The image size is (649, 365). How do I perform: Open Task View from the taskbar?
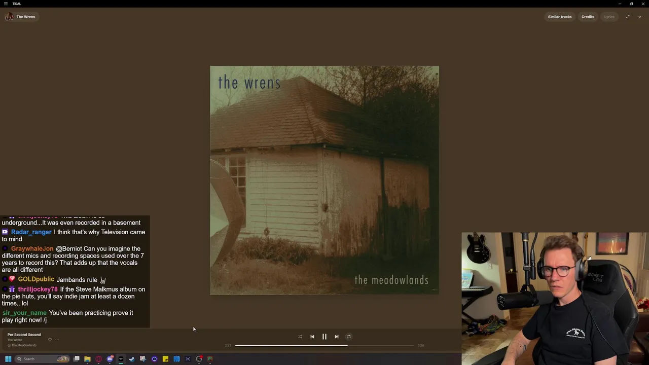click(x=76, y=359)
